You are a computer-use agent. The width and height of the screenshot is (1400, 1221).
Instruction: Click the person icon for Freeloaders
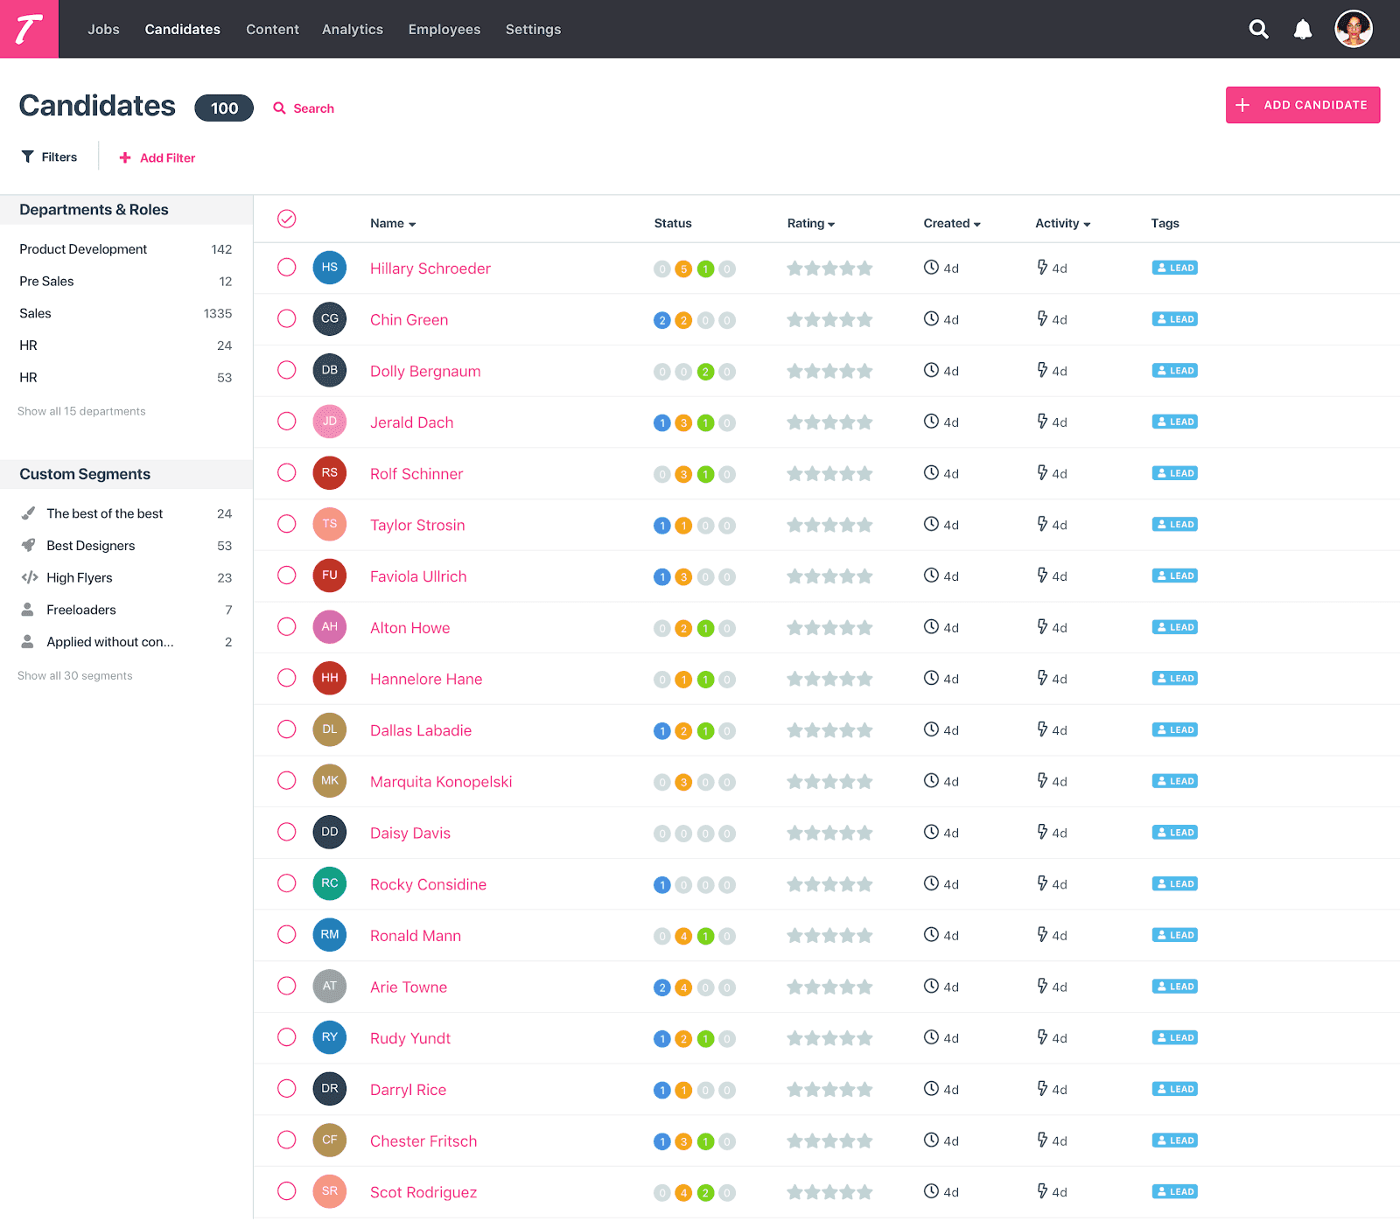tap(28, 610)
